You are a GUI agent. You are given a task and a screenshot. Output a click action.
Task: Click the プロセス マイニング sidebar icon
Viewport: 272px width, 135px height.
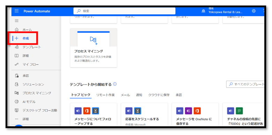click(x=16, y=93)
